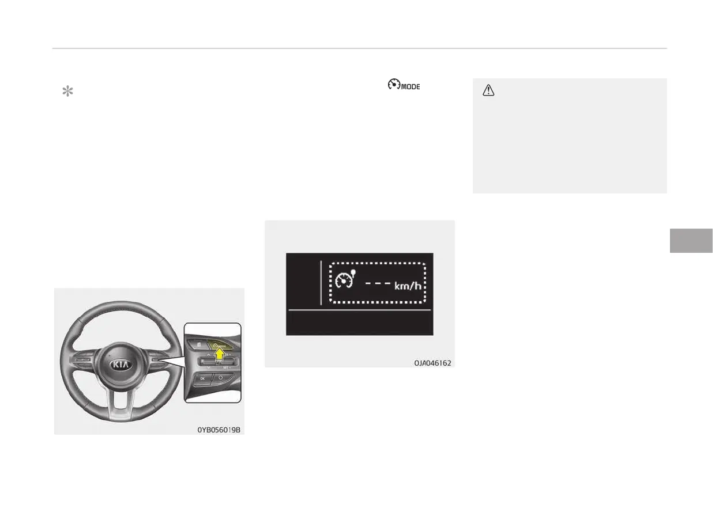Click the circular button right of OK

[x=221, y=378]
